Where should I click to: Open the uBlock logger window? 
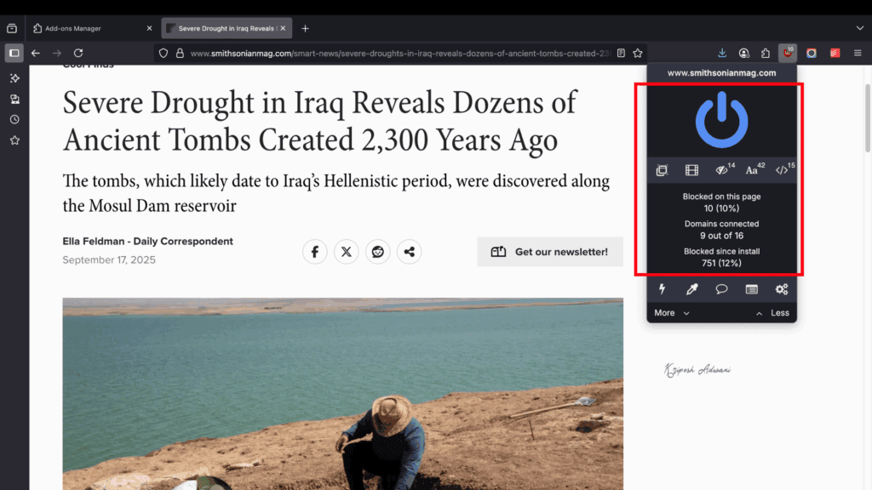(751, 289)
